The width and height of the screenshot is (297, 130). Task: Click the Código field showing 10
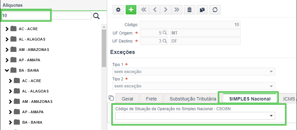coord(190,24)
